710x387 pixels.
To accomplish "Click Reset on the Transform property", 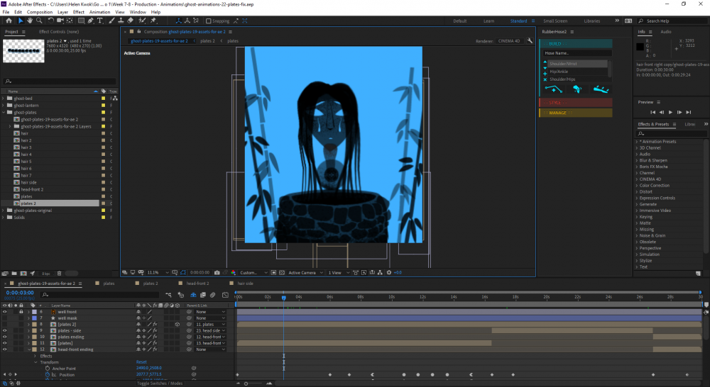I will [141, 362].
